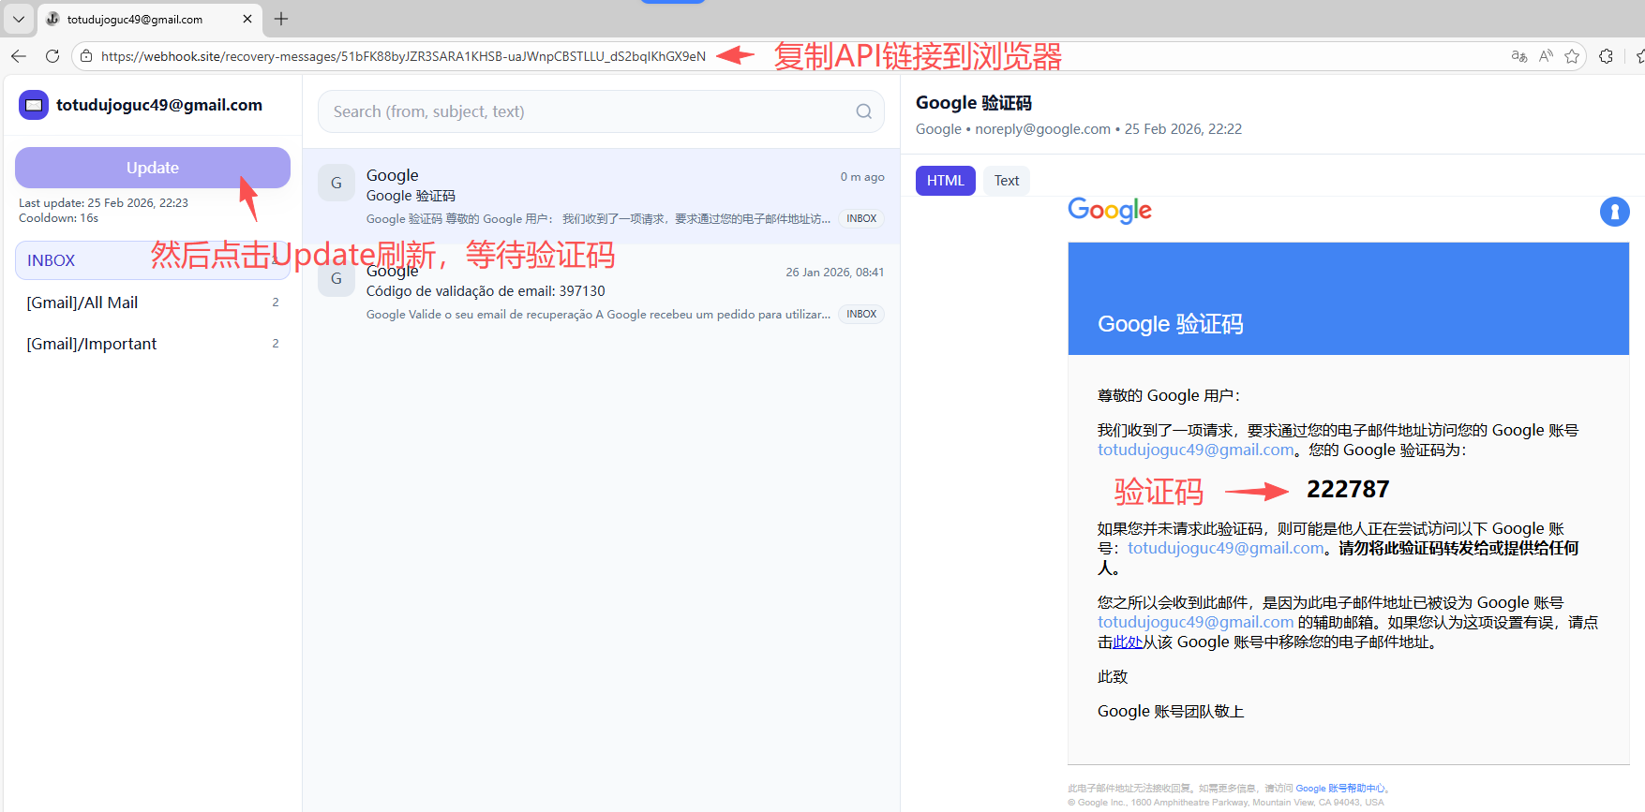The image size is (1645, 812).
Task: Click the Update button
Action: tap(153, 168)
